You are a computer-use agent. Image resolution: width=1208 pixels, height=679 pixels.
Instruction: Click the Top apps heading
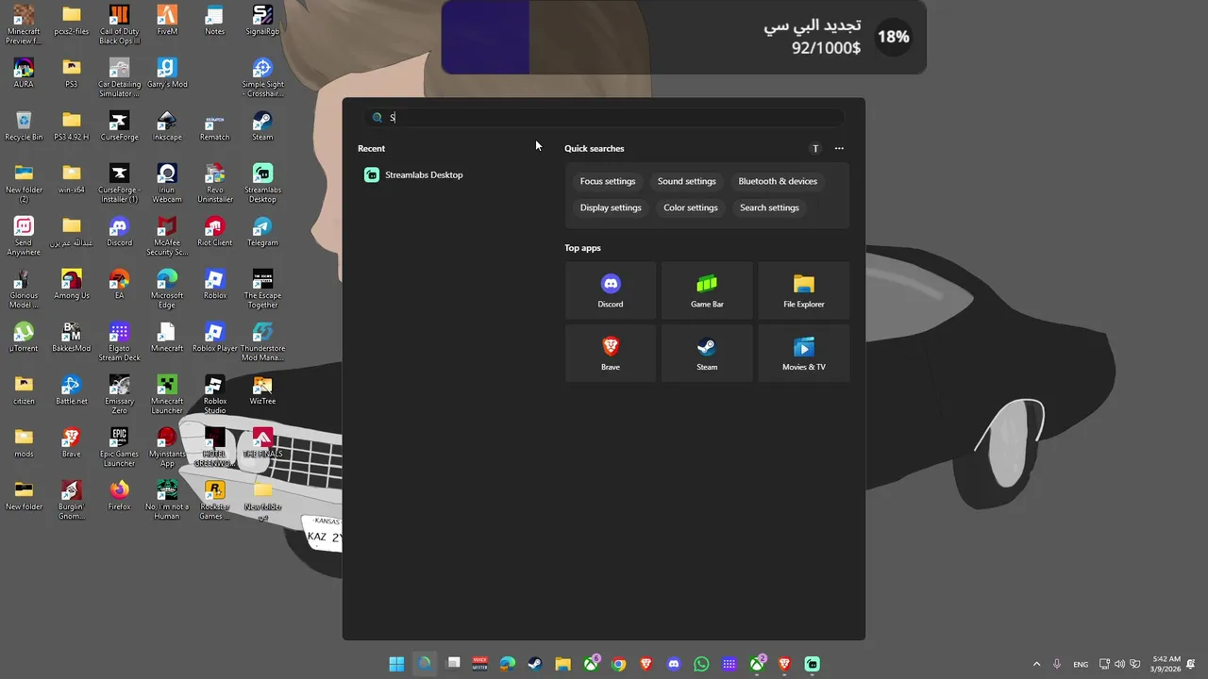[582, 248]
